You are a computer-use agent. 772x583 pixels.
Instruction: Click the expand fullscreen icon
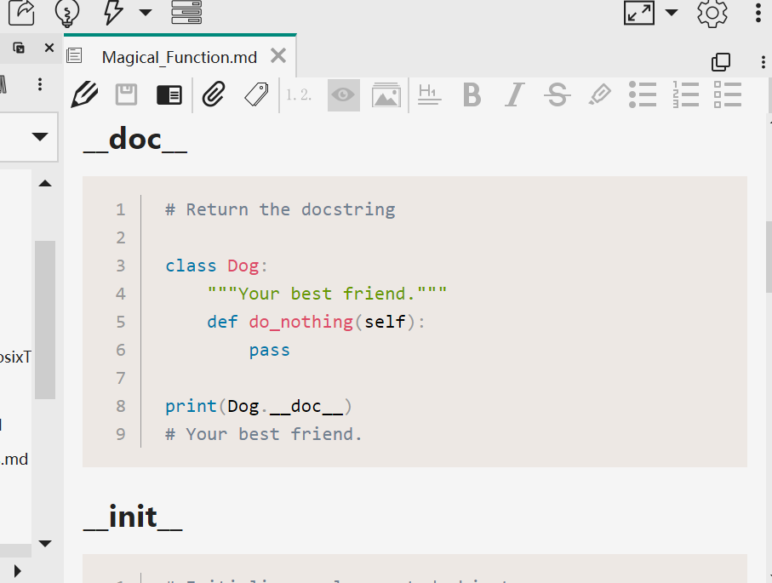pyautogui.click(x=639, y=12)
